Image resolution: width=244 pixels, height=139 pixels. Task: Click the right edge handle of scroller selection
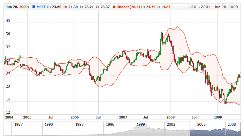point(240,129)
